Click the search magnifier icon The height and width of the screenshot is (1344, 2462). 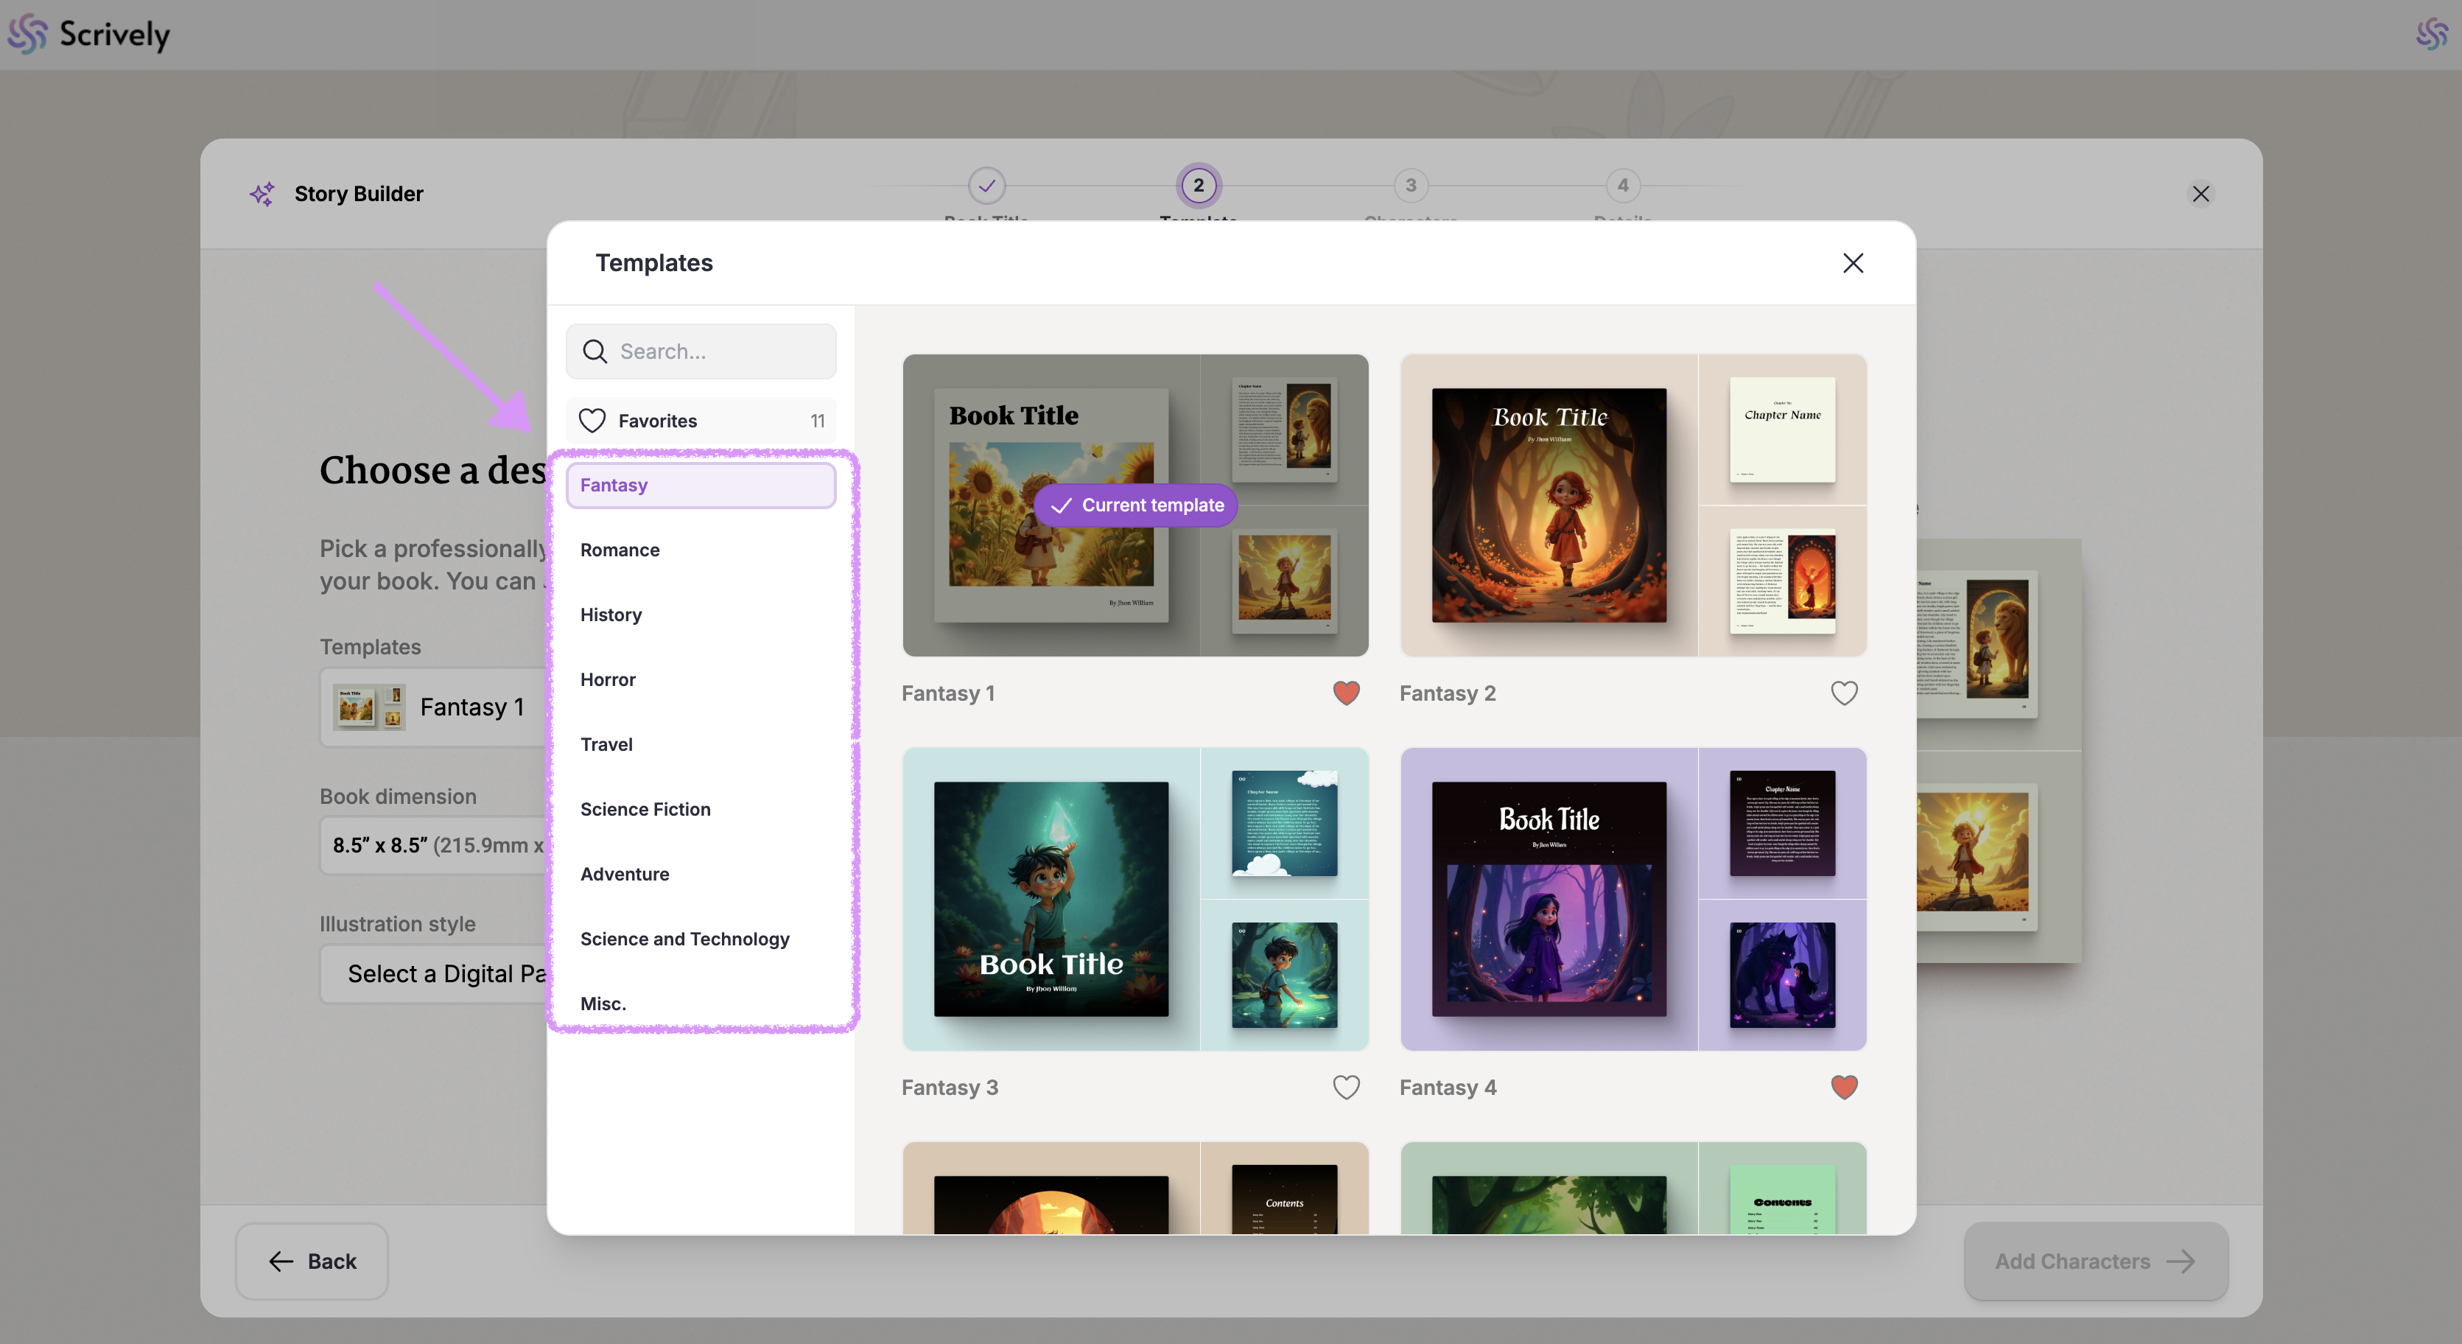pyautogui.click(x=595, y=351)
